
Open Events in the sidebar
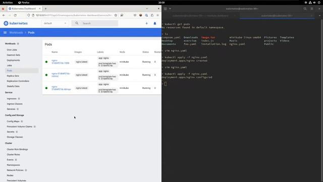pos(10,160)
